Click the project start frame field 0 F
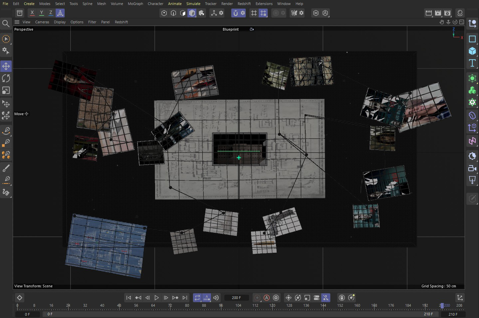Screen dimensions: 479x318 click(x=27, y=314)
